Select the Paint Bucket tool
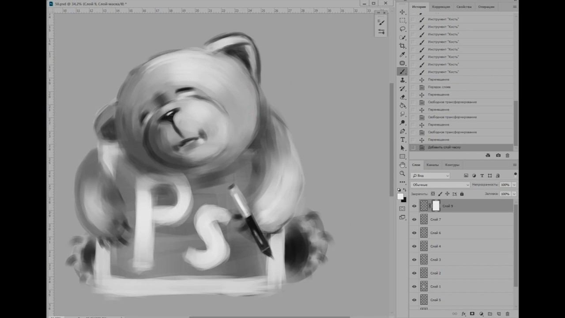 (402, 106)
